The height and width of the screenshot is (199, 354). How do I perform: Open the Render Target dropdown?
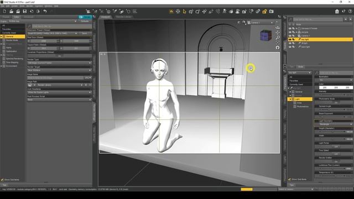coord(60,70)
